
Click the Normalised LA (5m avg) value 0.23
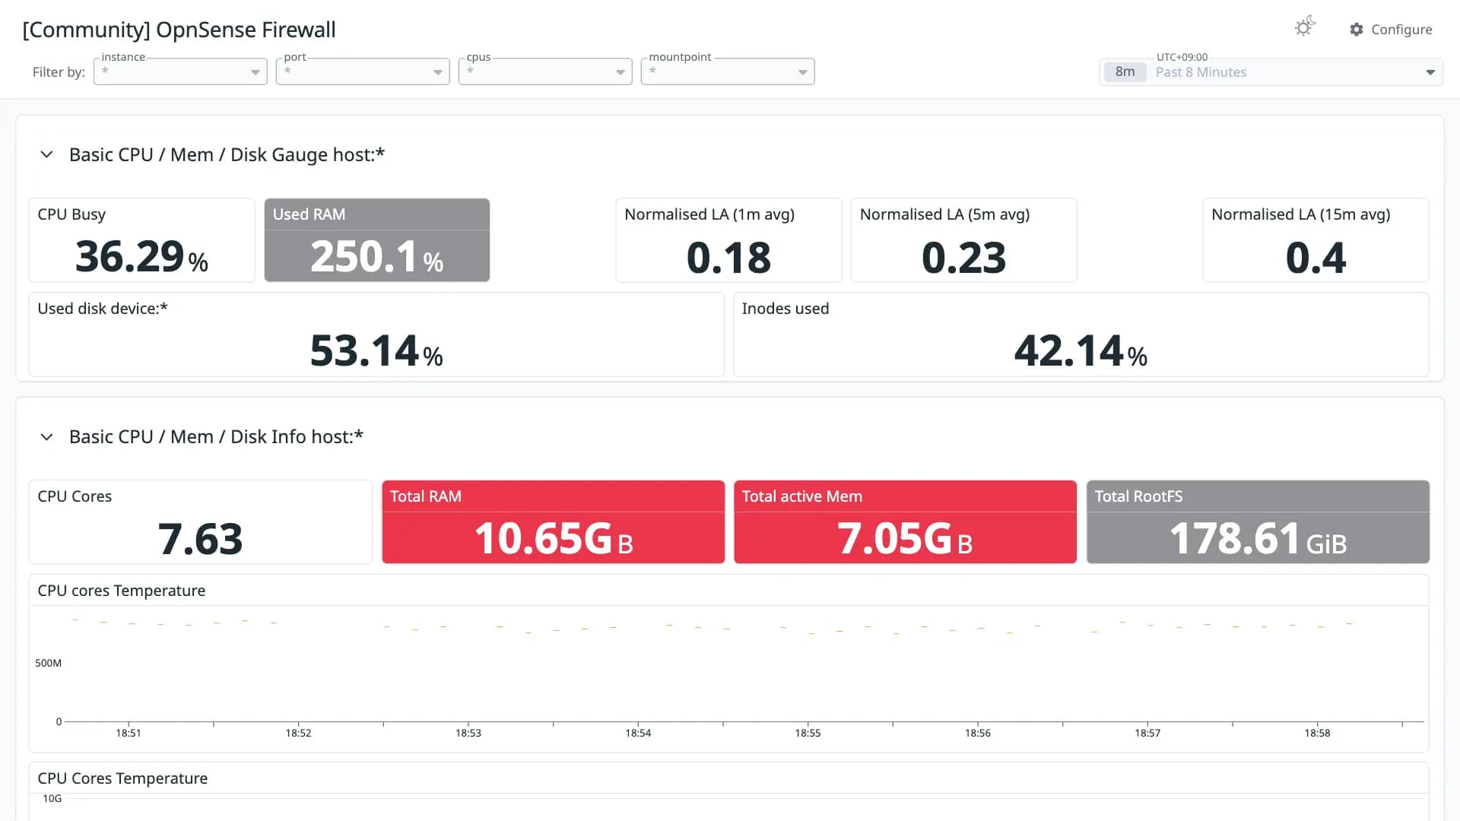pos(963,258)
